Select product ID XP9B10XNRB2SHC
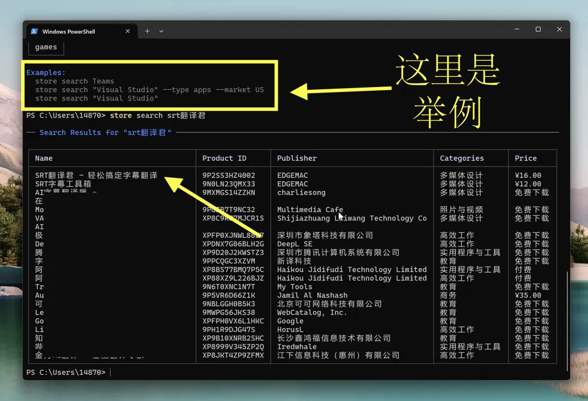Viewport: 588px width, 401px height. 233,338
